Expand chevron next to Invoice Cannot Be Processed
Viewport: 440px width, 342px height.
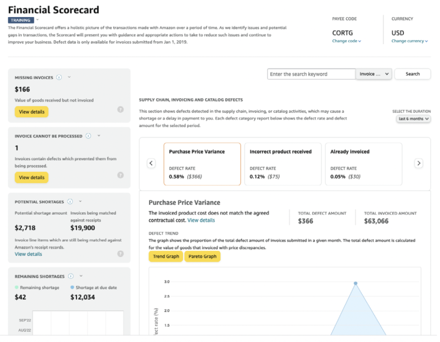coord(99,136)
